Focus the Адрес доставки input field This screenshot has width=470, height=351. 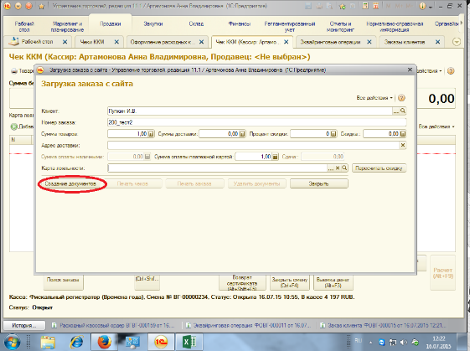point(253,145)
